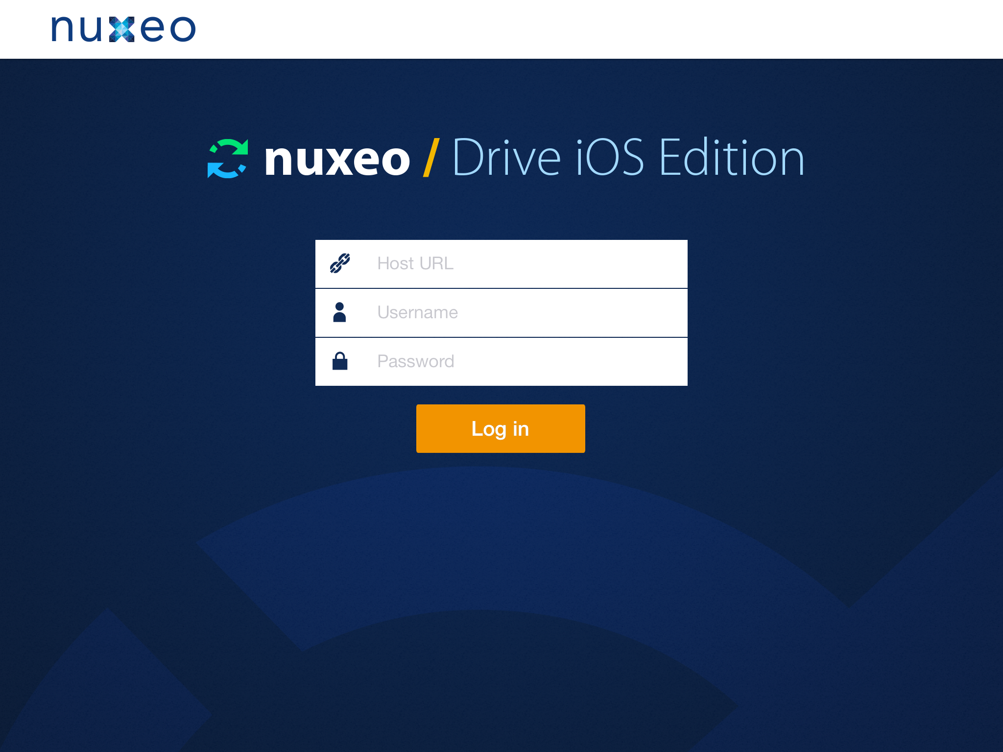Click the padlock icon beside Password
This screenshot has height=752, width=1003.
[340, 361]
